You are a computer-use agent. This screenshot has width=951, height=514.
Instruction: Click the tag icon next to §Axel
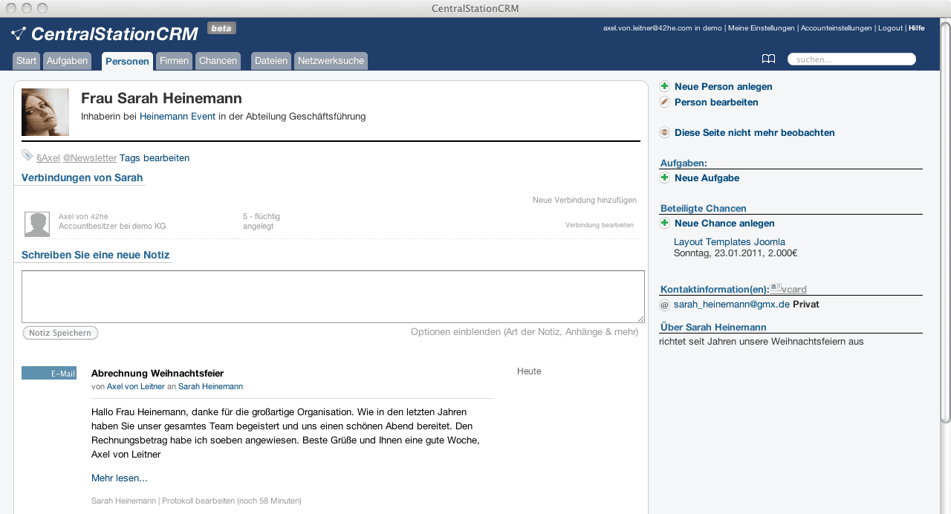27,155
